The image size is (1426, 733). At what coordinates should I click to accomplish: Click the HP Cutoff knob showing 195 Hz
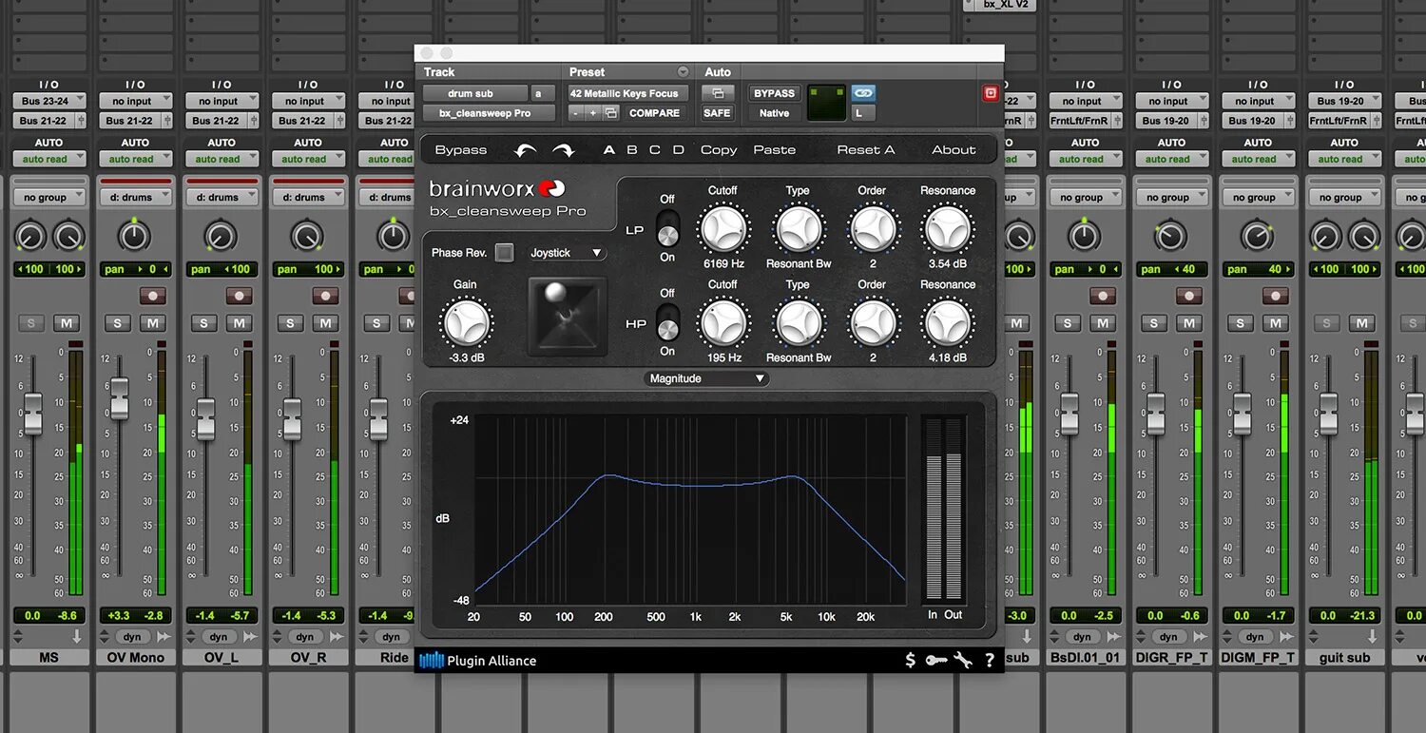[723, 322]
